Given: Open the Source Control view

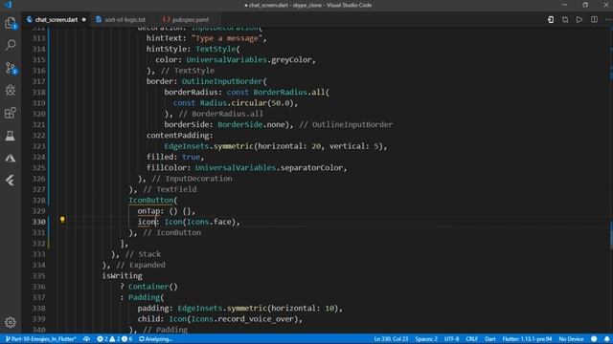Looking at the screenshot, I should [11, 68].
